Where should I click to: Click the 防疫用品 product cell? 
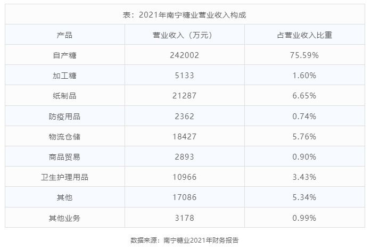pyautogui.click(x=64, y=117)
